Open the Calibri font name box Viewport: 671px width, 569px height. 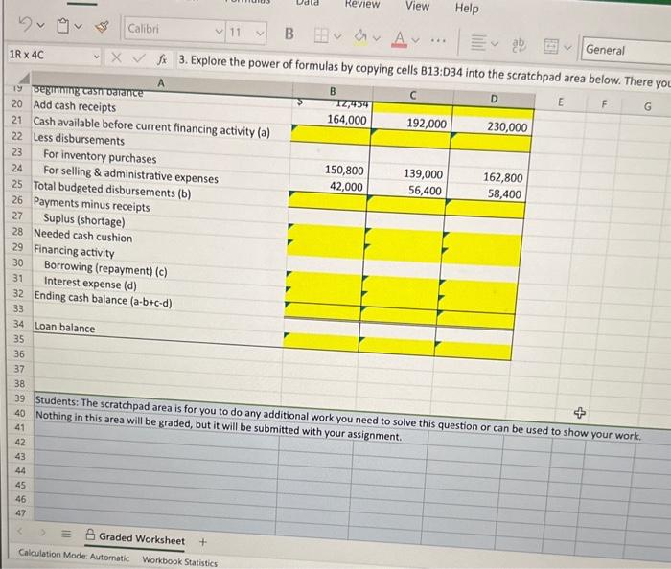click(174, 30)
